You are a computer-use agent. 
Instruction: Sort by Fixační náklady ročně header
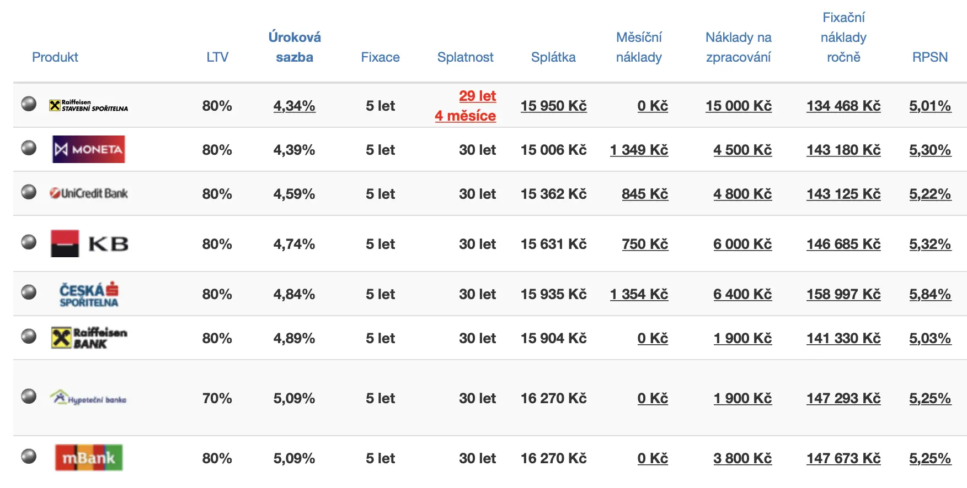(843, 37)
